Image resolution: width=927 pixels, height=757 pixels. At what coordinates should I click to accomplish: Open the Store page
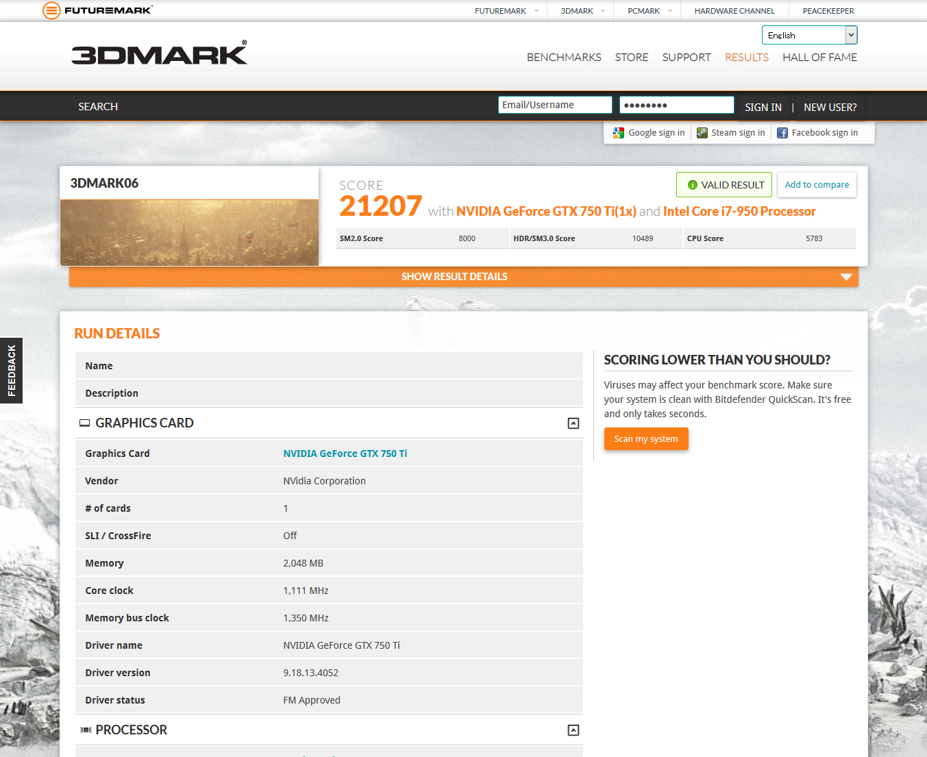pyautogui.click(x=632, y=58)
